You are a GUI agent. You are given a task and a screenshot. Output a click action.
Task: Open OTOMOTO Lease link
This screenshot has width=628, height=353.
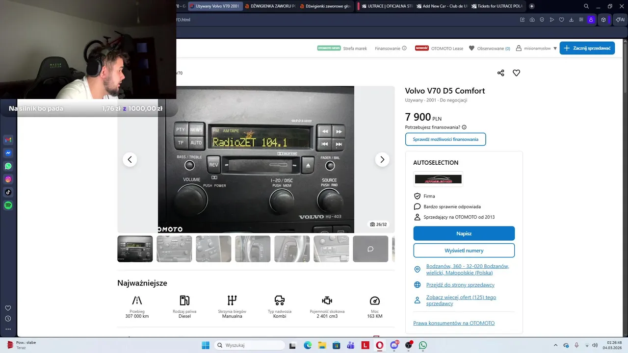(447, 49)
